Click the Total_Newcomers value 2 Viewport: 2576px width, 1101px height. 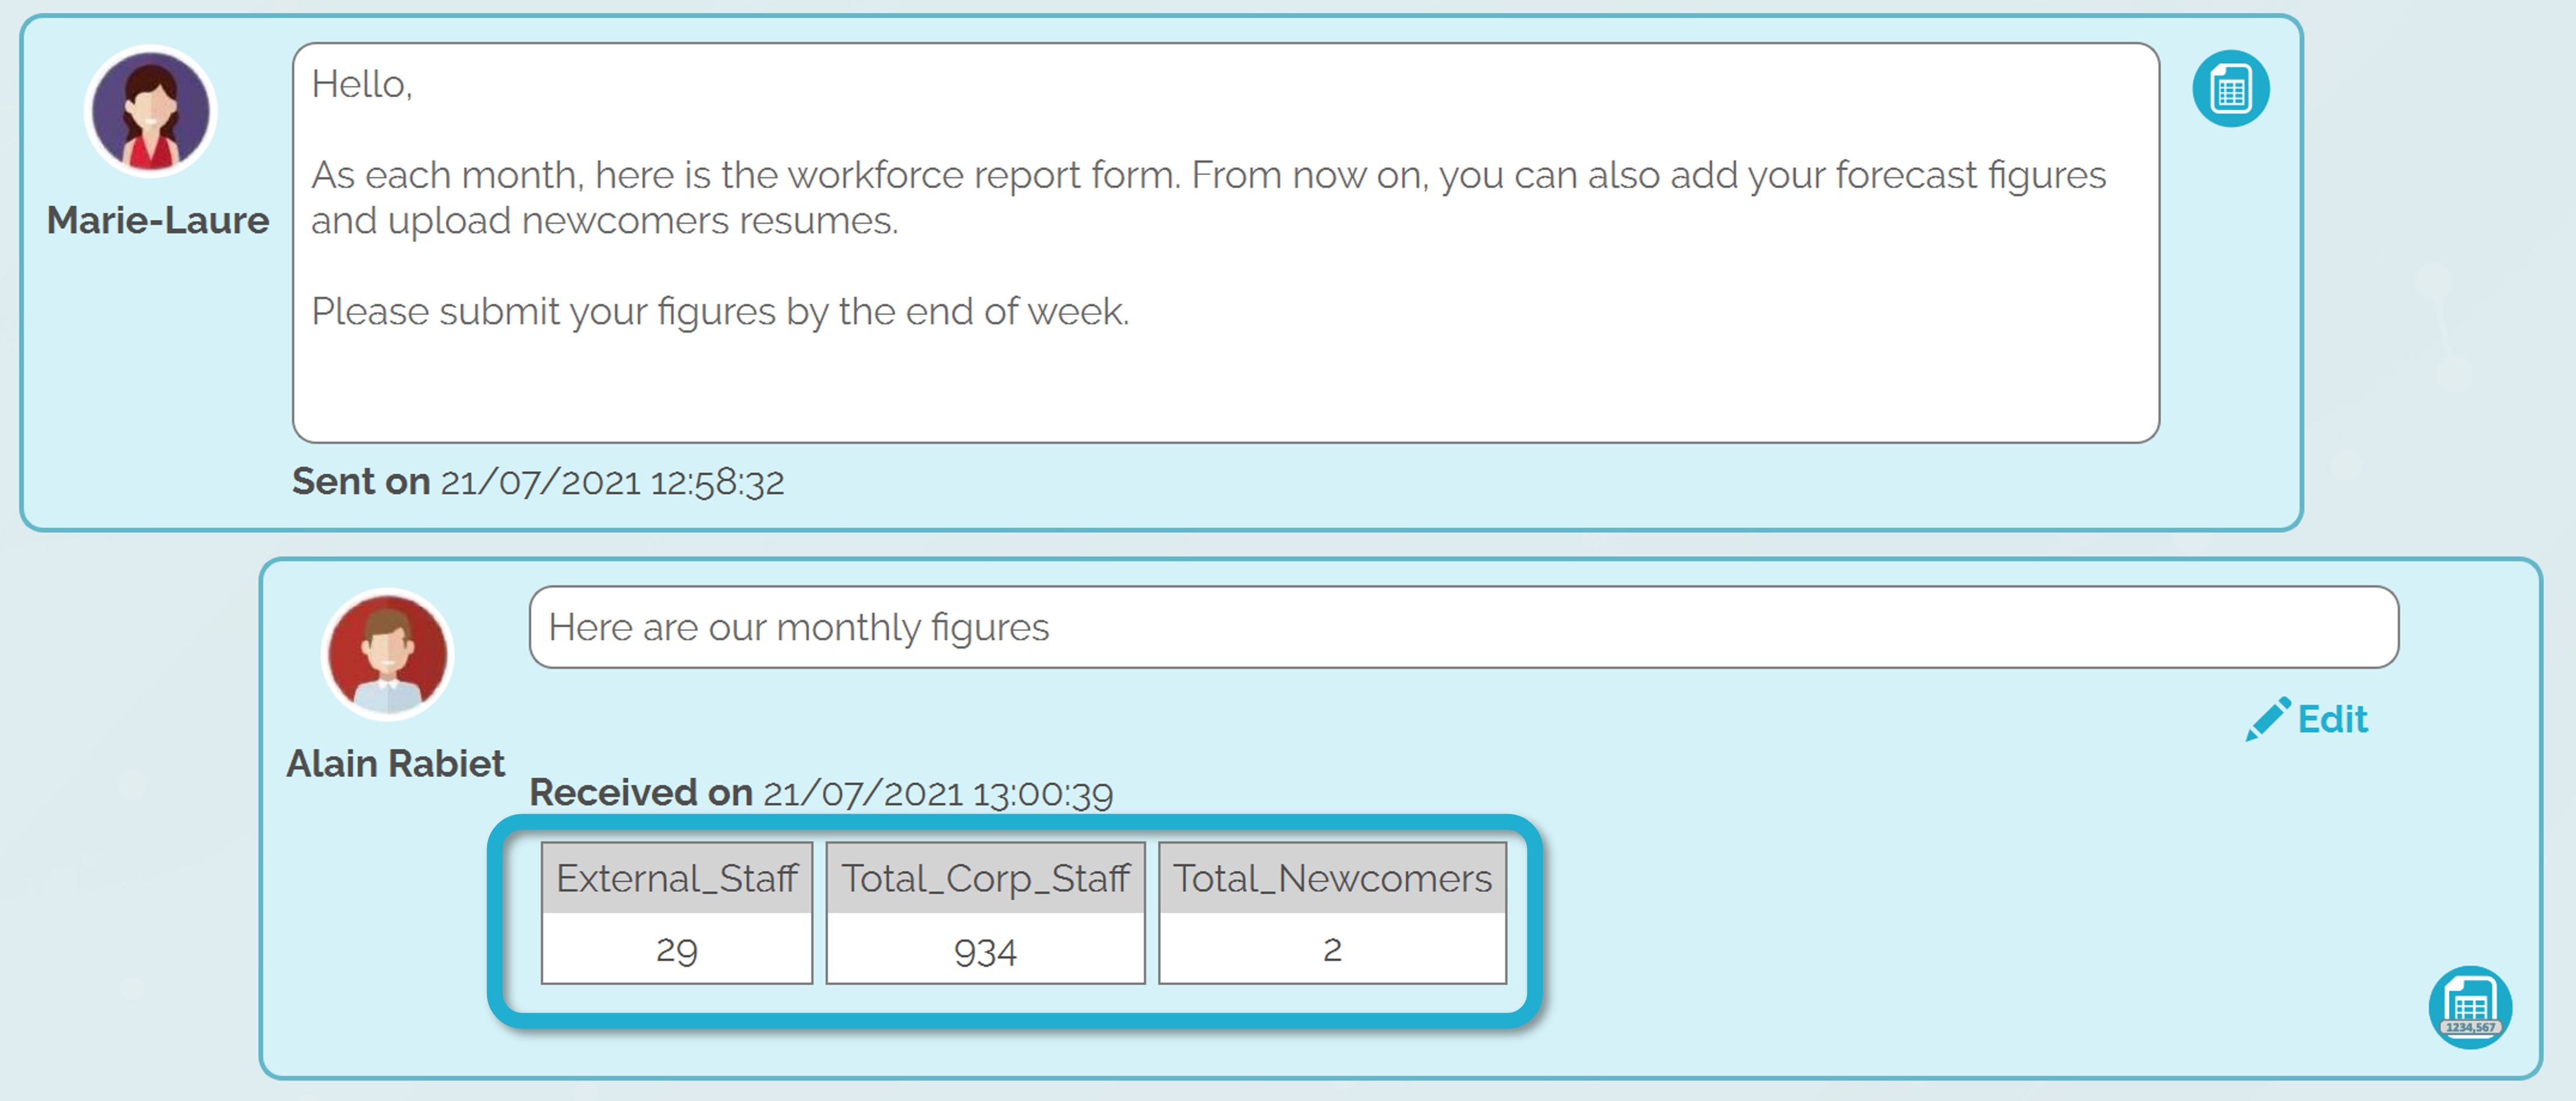(x=1332, y=949)
